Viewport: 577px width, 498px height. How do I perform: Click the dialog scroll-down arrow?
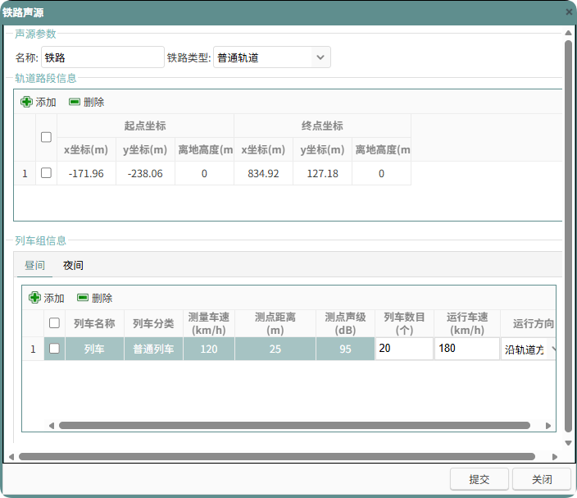tap(568, 443)
